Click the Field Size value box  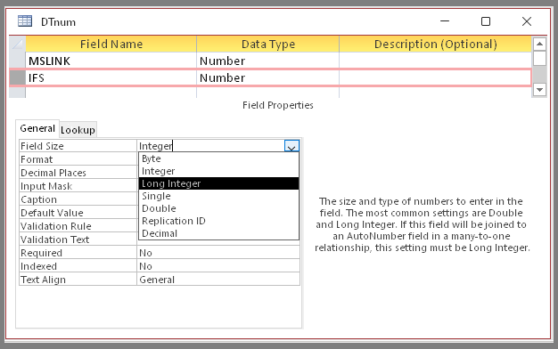coord(211,146)
